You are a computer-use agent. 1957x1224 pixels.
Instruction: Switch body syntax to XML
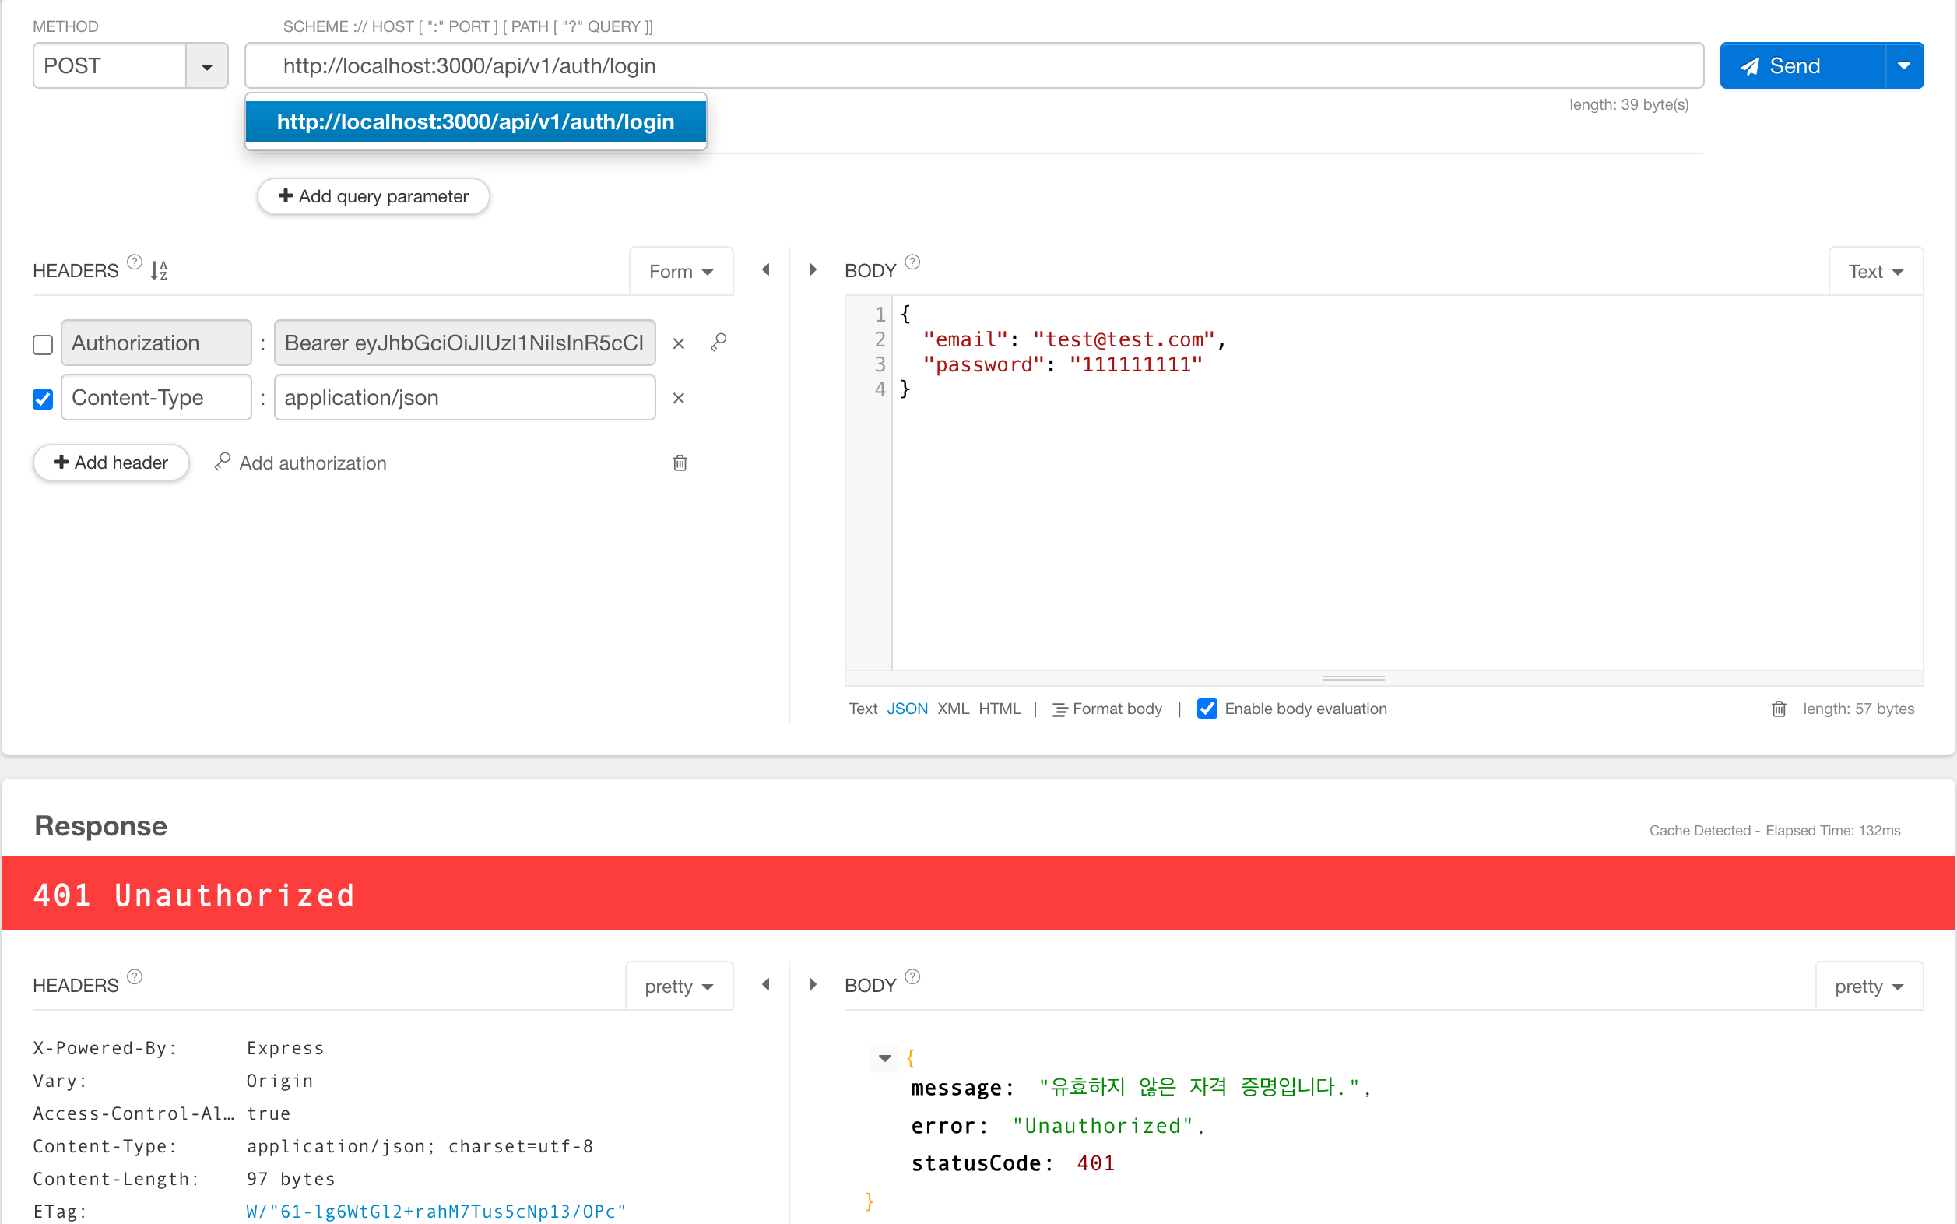(953, 709)
